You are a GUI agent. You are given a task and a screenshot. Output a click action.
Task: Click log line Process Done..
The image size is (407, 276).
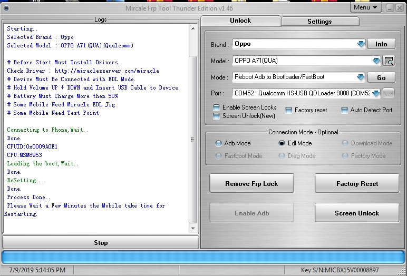pyautogui.click(x=28, y=197)
